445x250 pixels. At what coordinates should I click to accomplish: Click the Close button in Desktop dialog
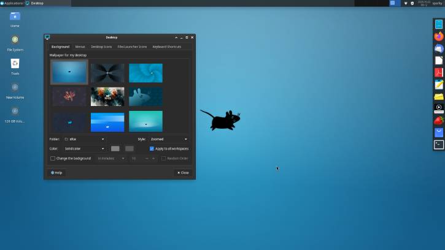(x=183, y=173)
